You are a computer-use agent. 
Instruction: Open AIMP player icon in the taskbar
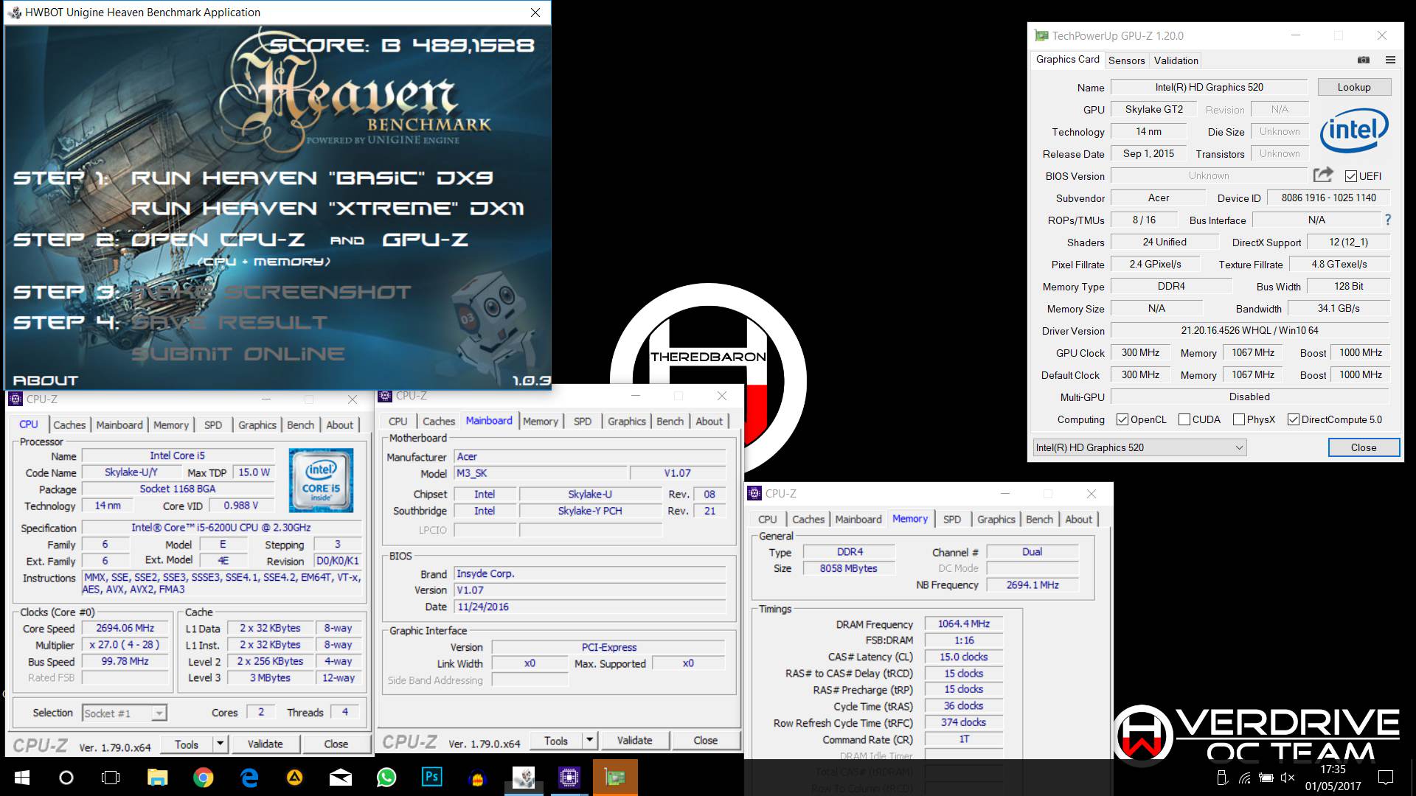point(294,777)
